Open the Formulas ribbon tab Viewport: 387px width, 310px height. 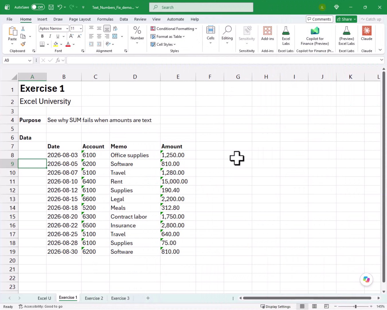point(105,19)
